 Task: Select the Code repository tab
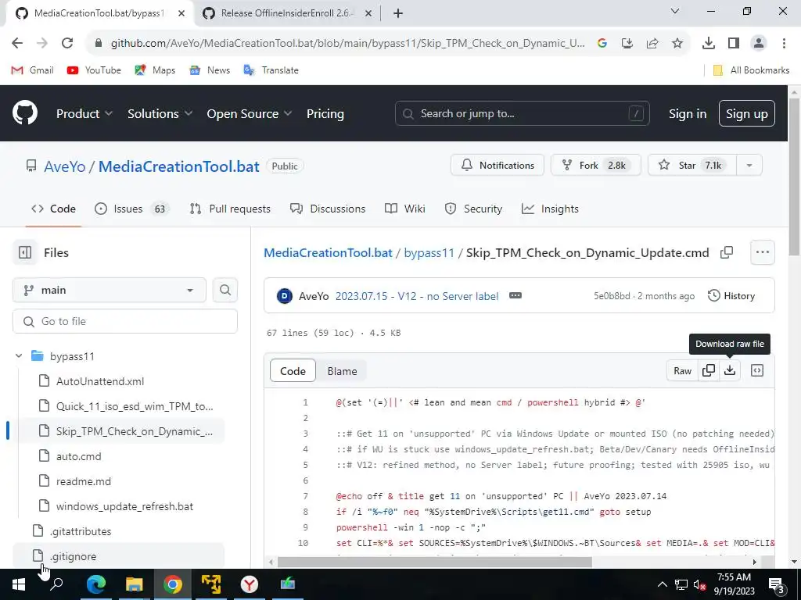click(54, 209)
